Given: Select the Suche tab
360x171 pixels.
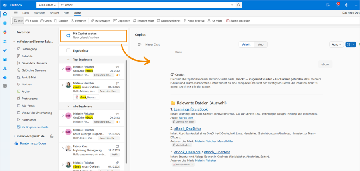Looking at the screenshot, I should 77,13.
